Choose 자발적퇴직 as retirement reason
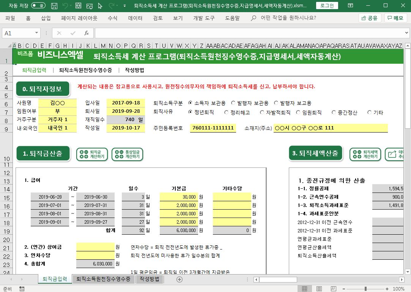This screenshot has width=411, height=292. pos(262,112)
